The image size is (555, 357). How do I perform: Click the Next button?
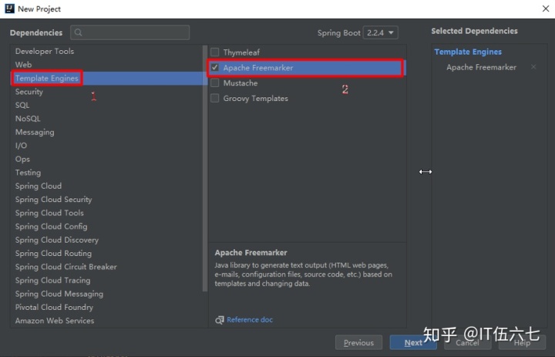[413, 342]
